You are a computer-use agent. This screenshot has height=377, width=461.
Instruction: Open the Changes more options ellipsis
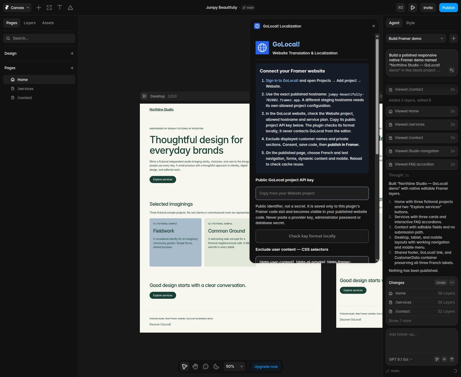point(452,282)
